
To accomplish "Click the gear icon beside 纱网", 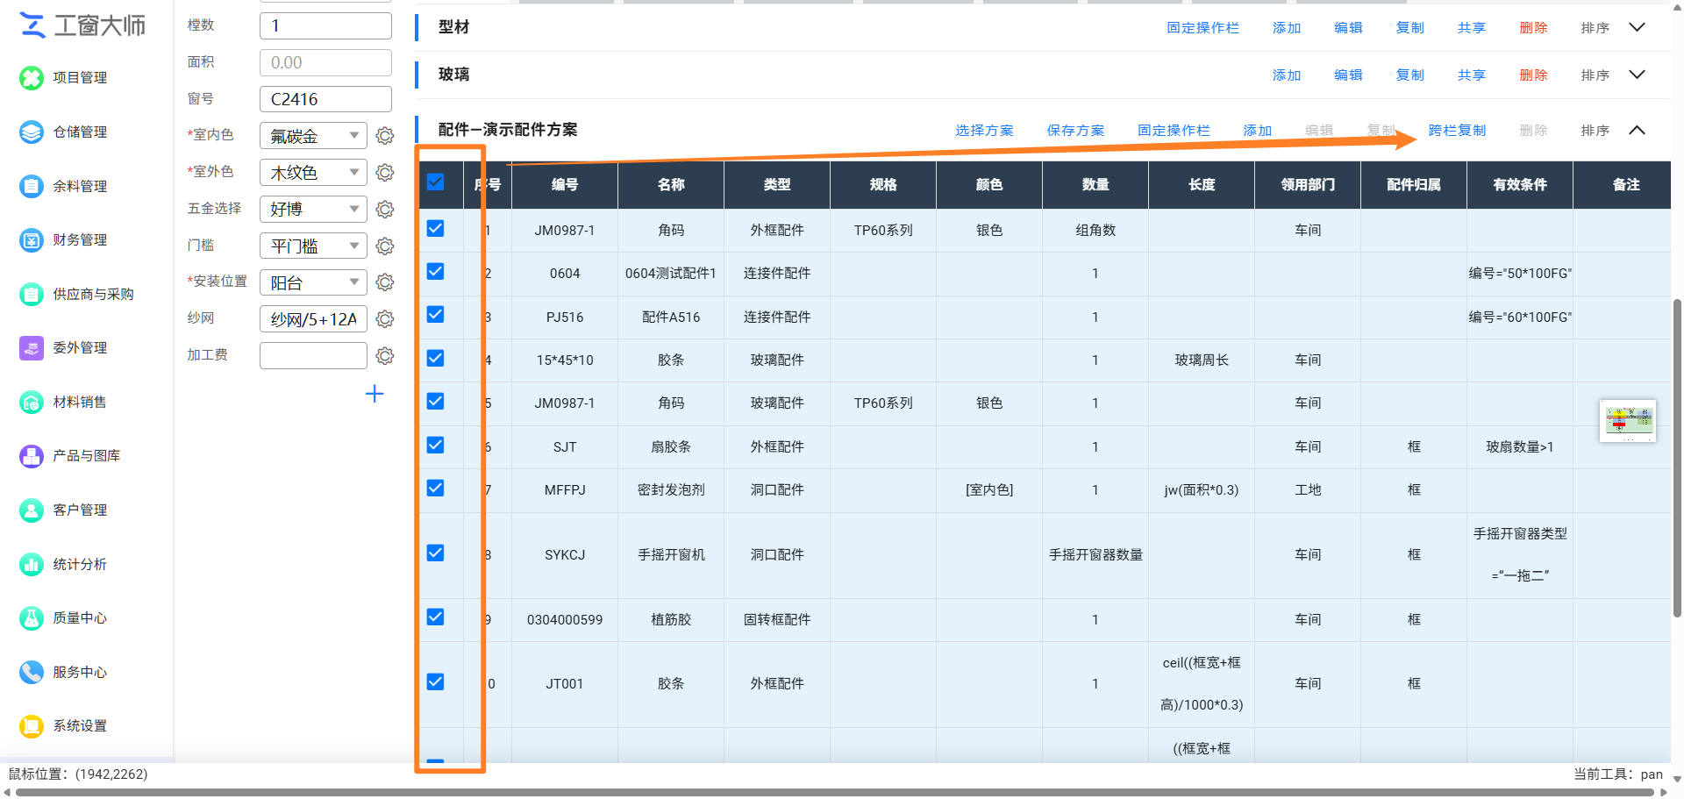I will [x=385, y=319].
